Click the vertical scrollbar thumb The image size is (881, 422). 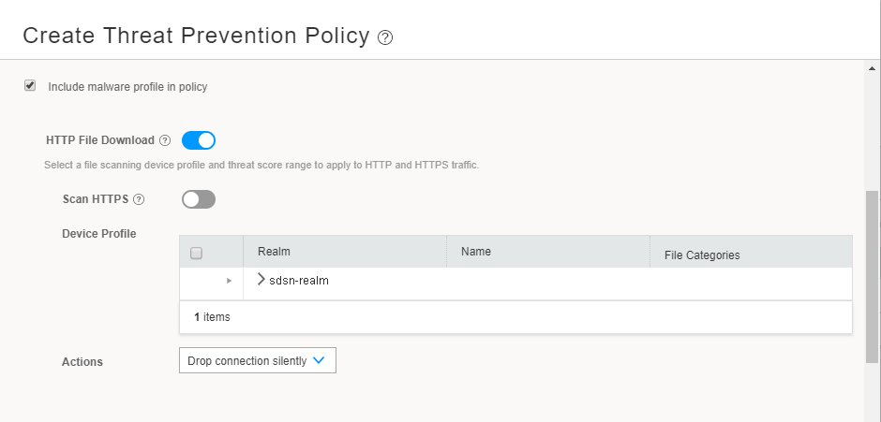coord(873,276)
